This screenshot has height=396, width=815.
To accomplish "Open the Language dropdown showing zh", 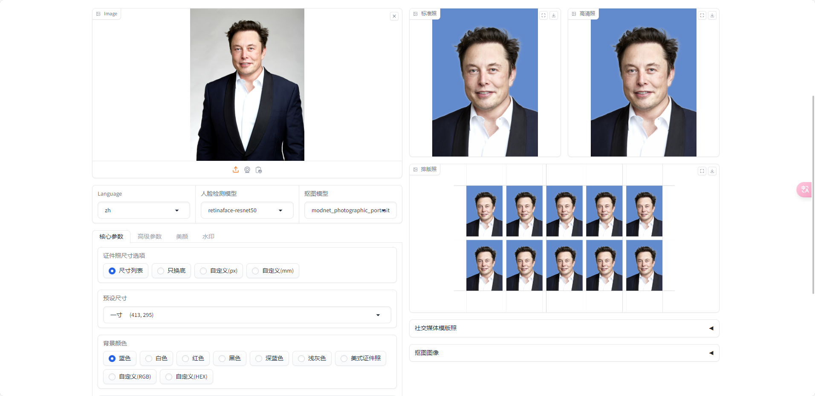I will pyautogui.click(x=144, y=211).
